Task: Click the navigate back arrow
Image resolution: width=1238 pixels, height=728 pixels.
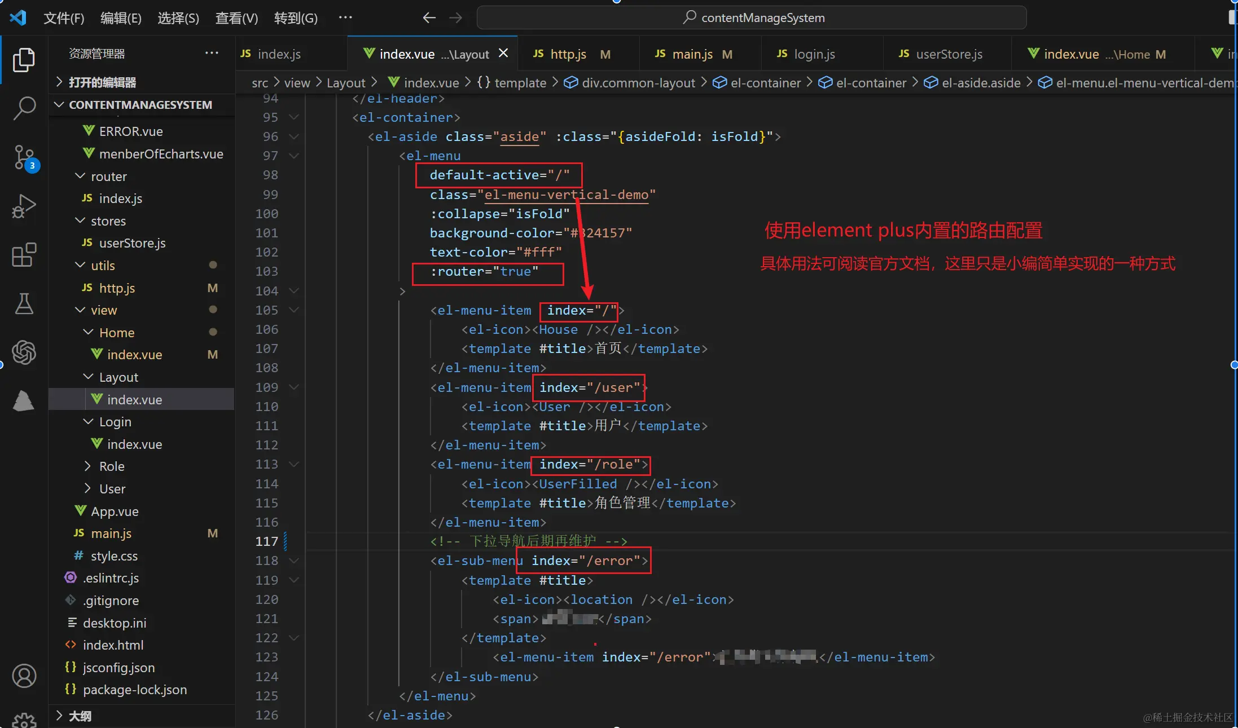Action: [x=429, y=18]
